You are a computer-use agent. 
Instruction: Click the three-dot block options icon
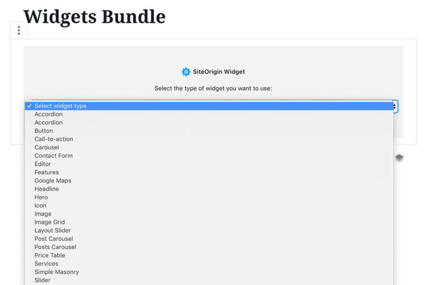coord(19,30)
